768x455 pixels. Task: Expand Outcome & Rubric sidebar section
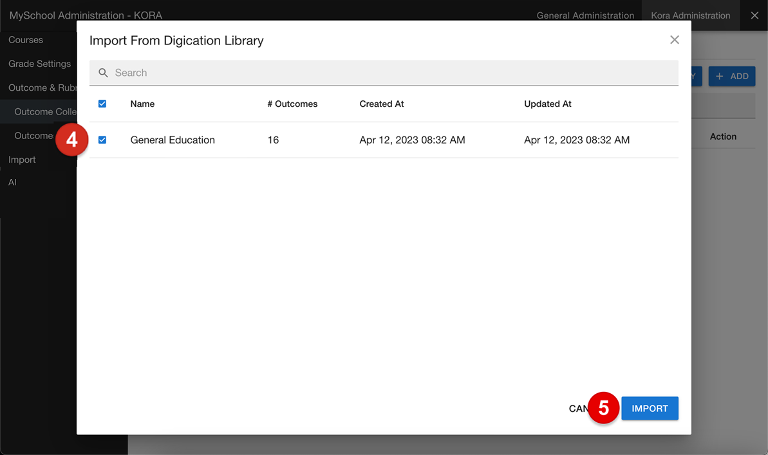click(42, 88)
